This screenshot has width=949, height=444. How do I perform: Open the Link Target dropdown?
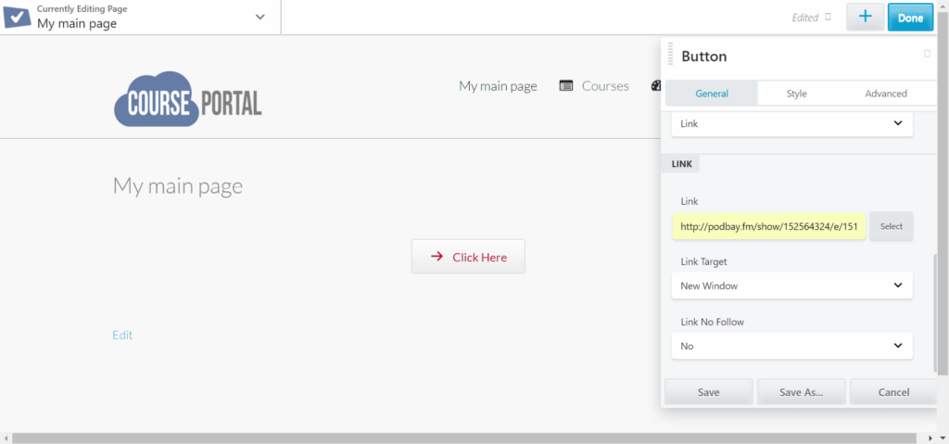click(x=791, y=285)
